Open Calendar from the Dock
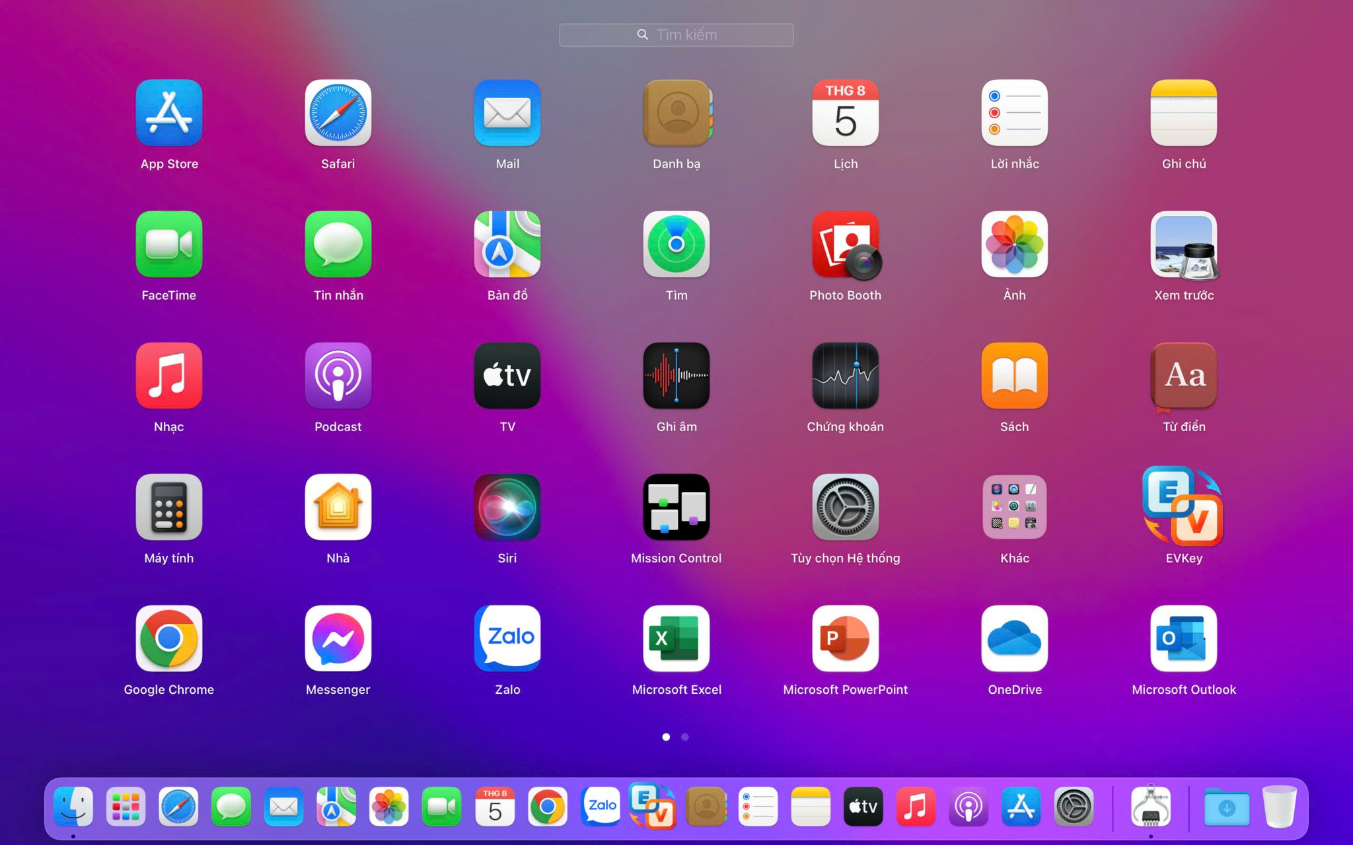This screenshot has height=845, width=1353. point(495,806)
